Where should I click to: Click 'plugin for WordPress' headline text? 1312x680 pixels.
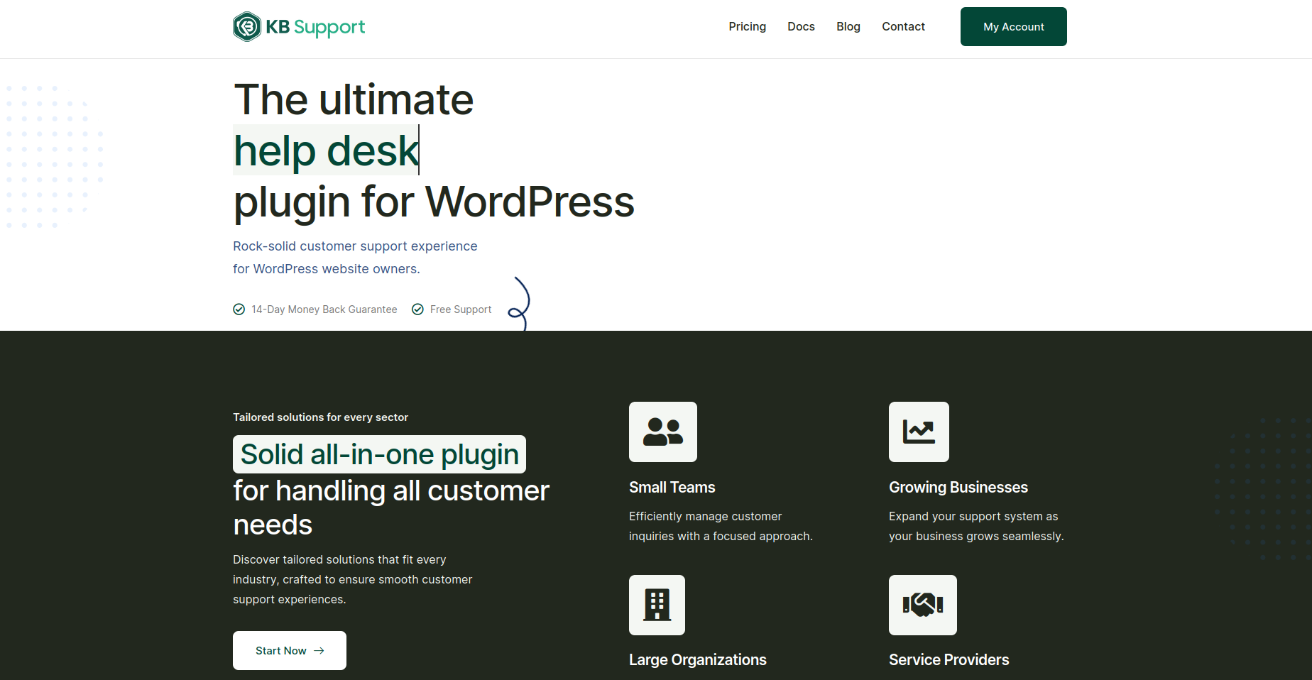coord(434,202)
